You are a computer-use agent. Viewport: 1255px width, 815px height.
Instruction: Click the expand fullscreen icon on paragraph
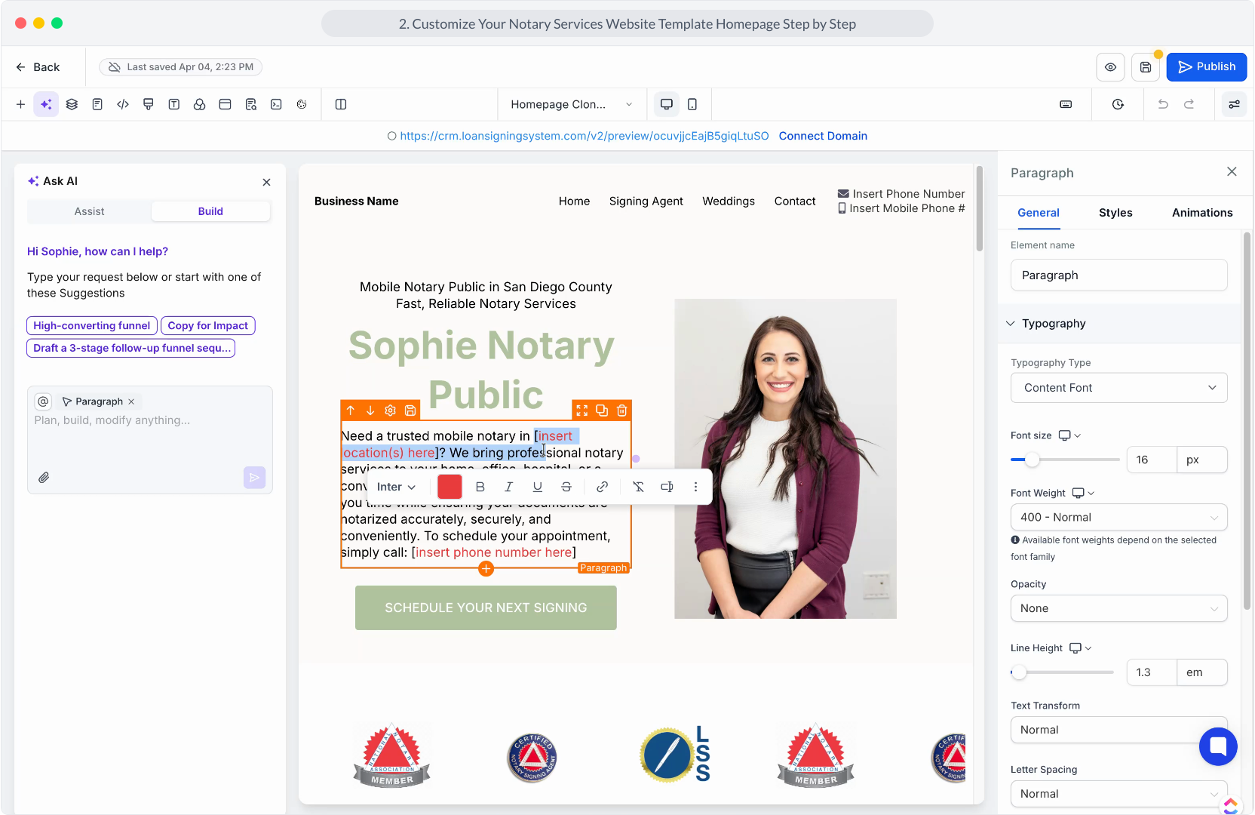(x=581, y=411)
